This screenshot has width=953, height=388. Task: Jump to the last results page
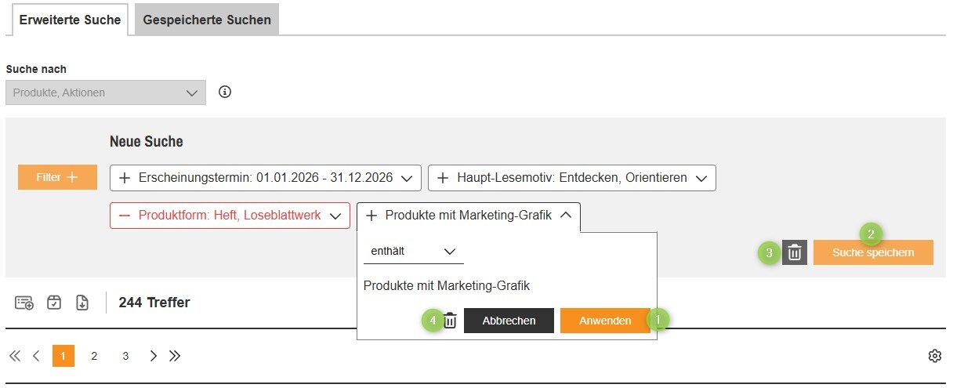coord(175,356)
